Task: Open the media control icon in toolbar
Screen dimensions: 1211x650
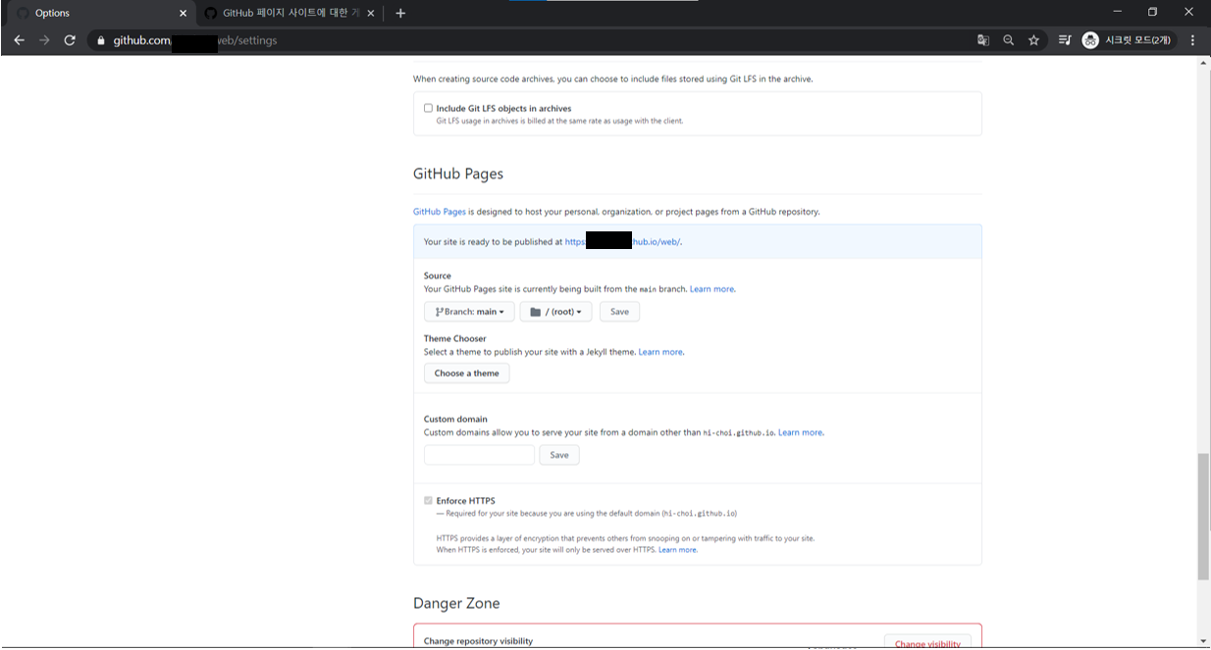Action: coord(1065,40)
